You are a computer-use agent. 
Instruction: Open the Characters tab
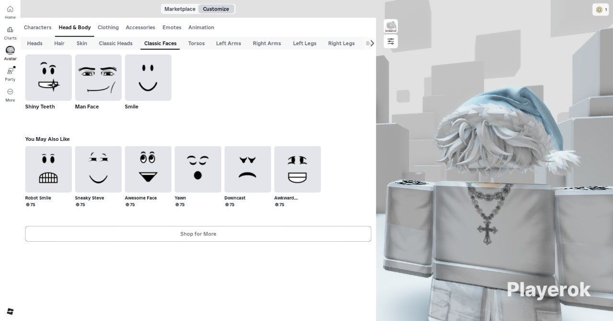click(37, 28)
